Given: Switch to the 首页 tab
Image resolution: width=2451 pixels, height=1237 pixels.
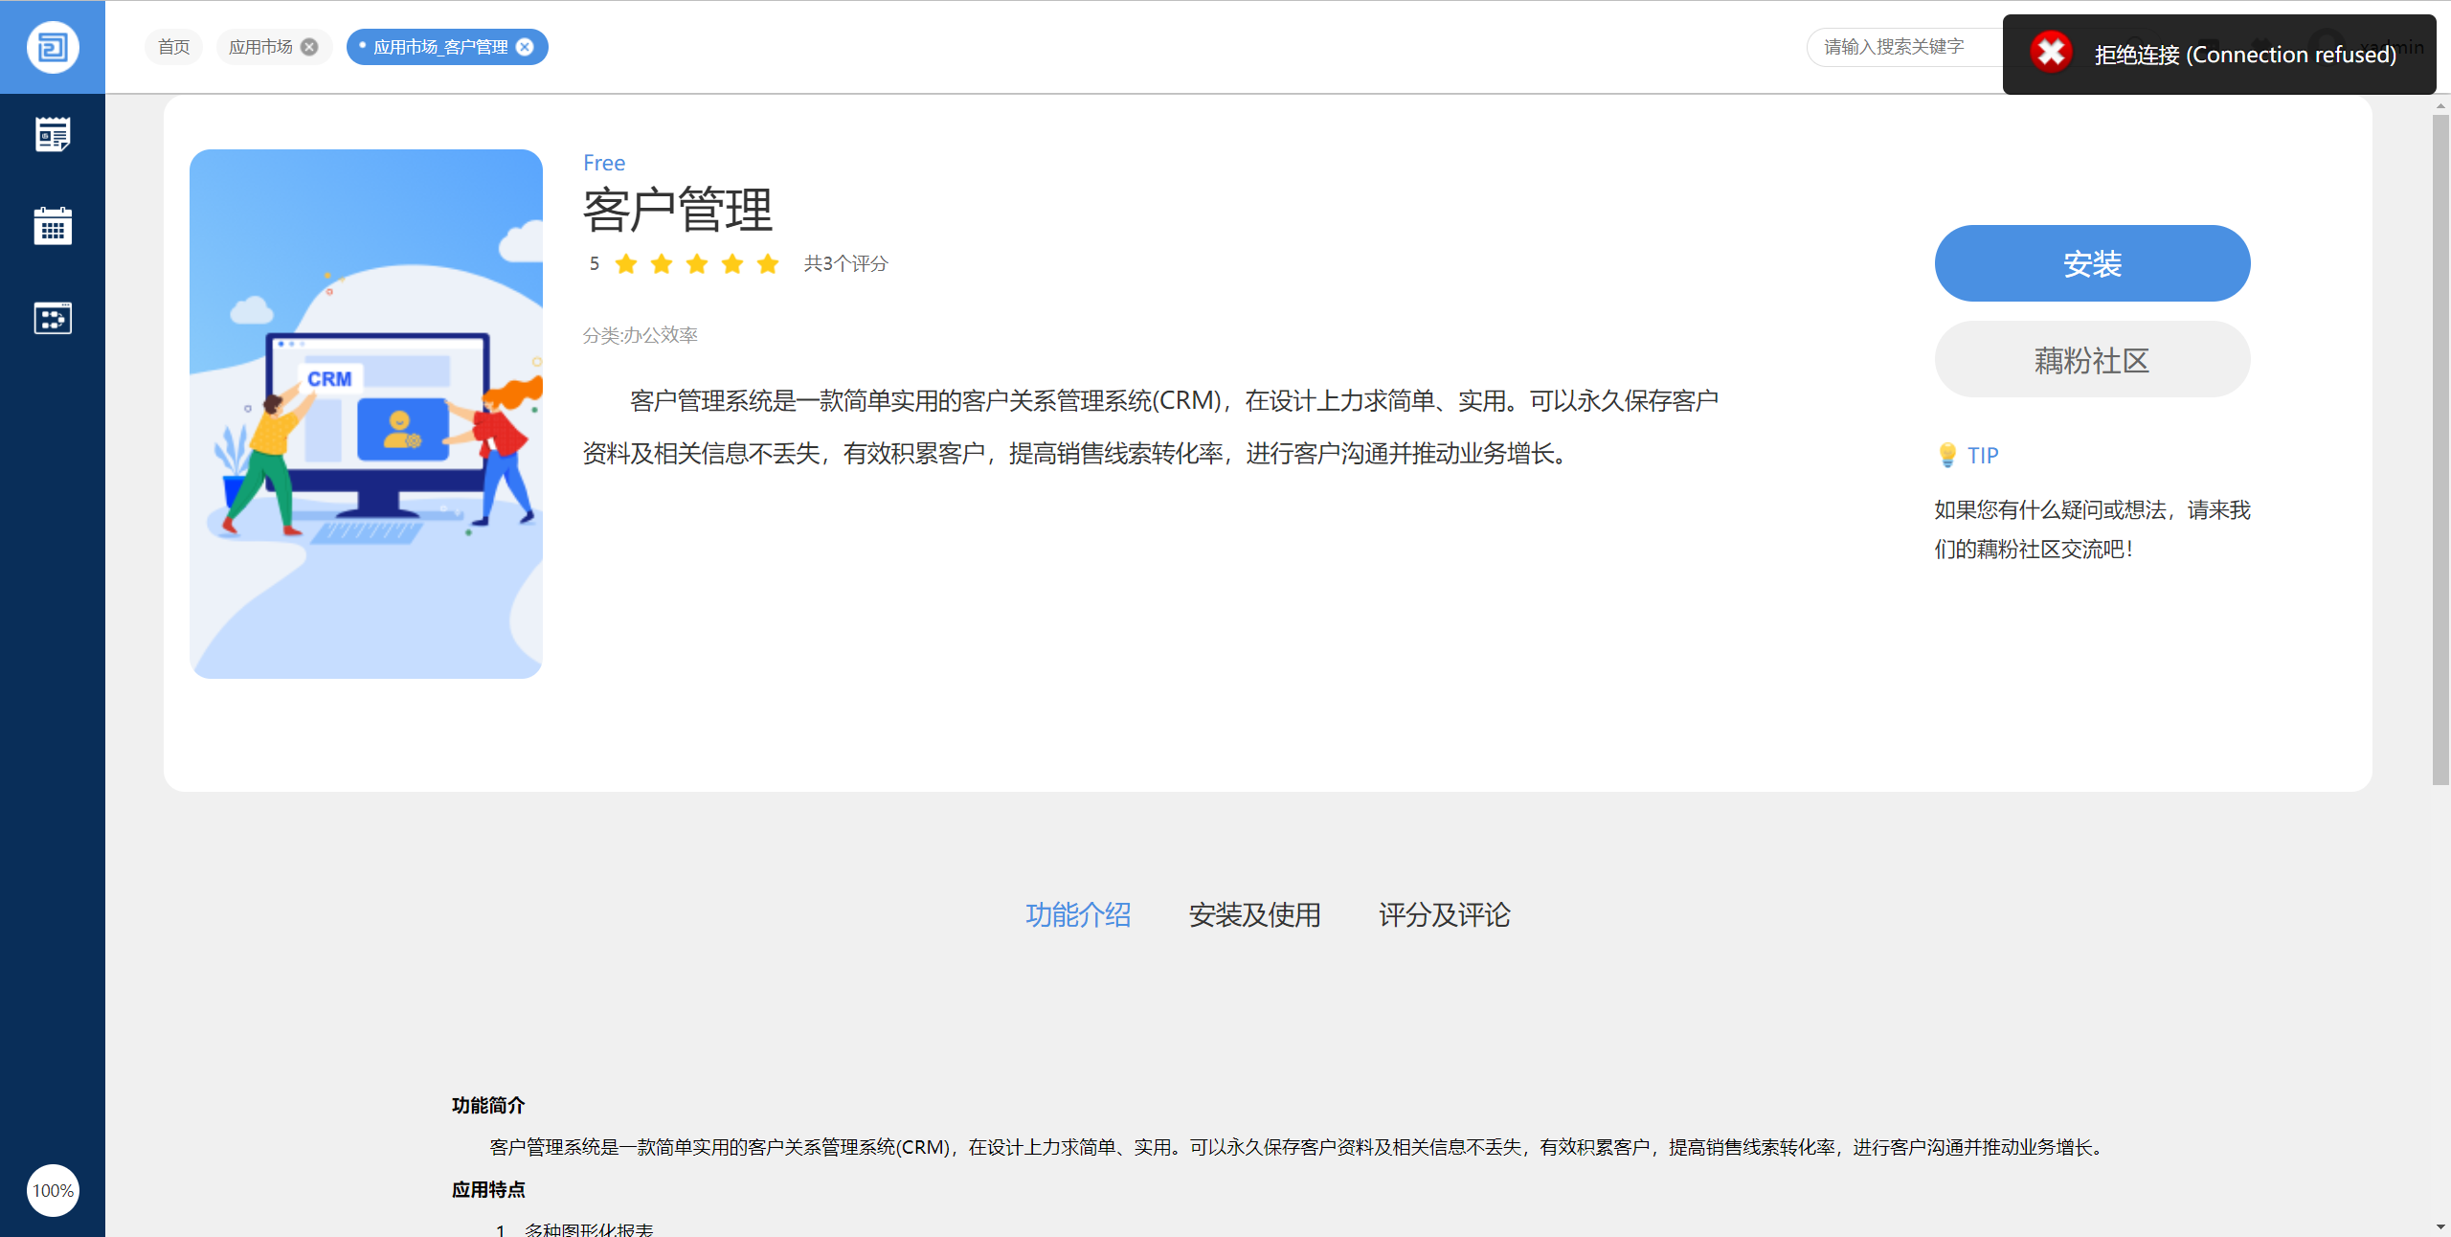Looking at the screenshot, I should coord(173,47).
